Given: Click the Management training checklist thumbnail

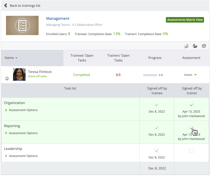Looking at the screenshot, I should [22, 25].
